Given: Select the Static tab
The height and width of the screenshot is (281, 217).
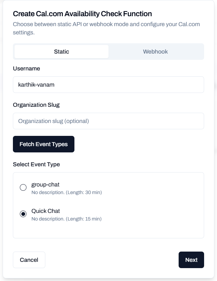Looking at the screenshot, I should (x=61, y=52).
